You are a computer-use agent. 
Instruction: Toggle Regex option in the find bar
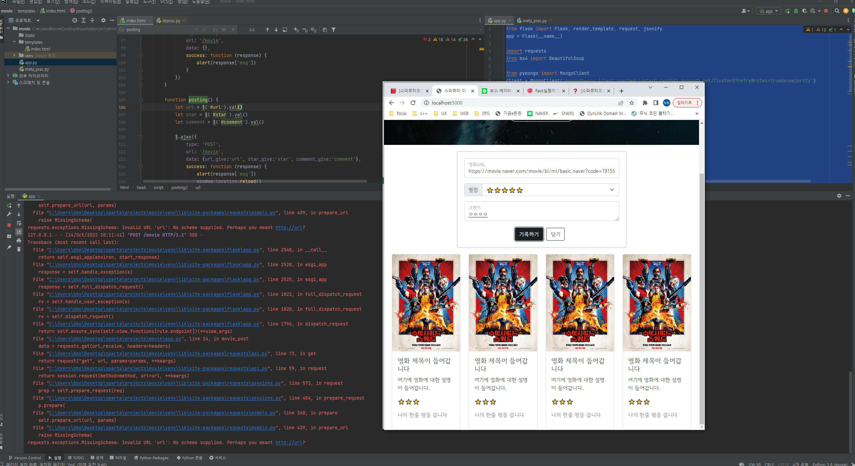tap(233, 30)
